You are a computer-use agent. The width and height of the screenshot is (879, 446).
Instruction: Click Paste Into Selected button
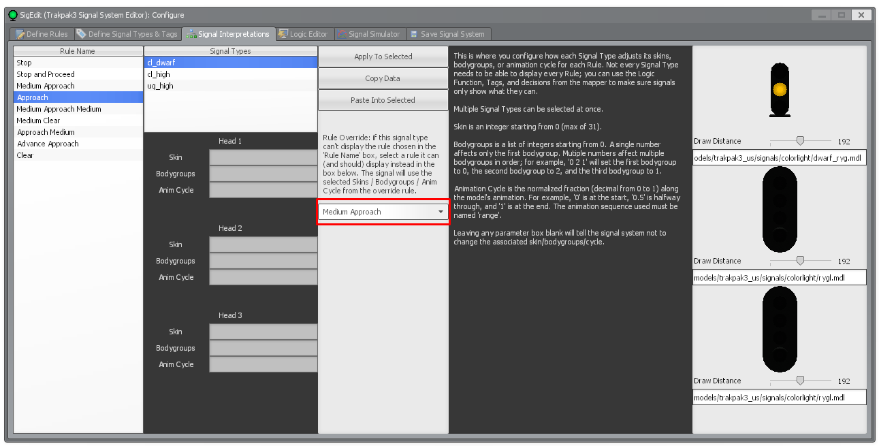[383, 100]
